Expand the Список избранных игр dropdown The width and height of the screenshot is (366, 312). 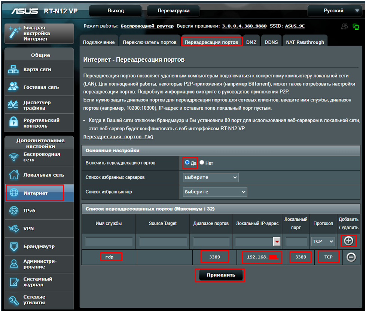coord(215,192)
